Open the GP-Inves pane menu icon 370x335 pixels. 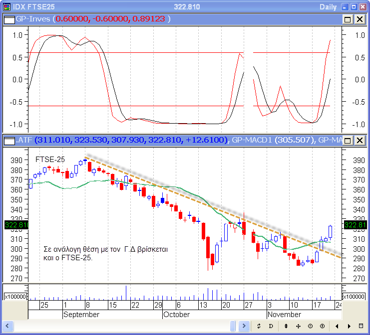click(9, 19)
